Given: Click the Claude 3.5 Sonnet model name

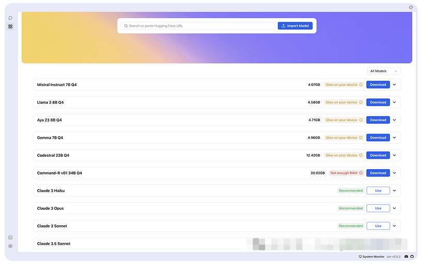Looking at the screenshot, I should click(54, 243).
